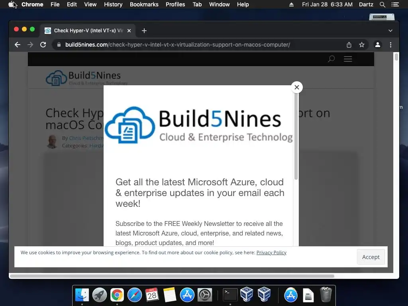The width and height of the screenshot is (408, 306).
Task: Open Terminal from the Dock
Action: pos(230,295)
